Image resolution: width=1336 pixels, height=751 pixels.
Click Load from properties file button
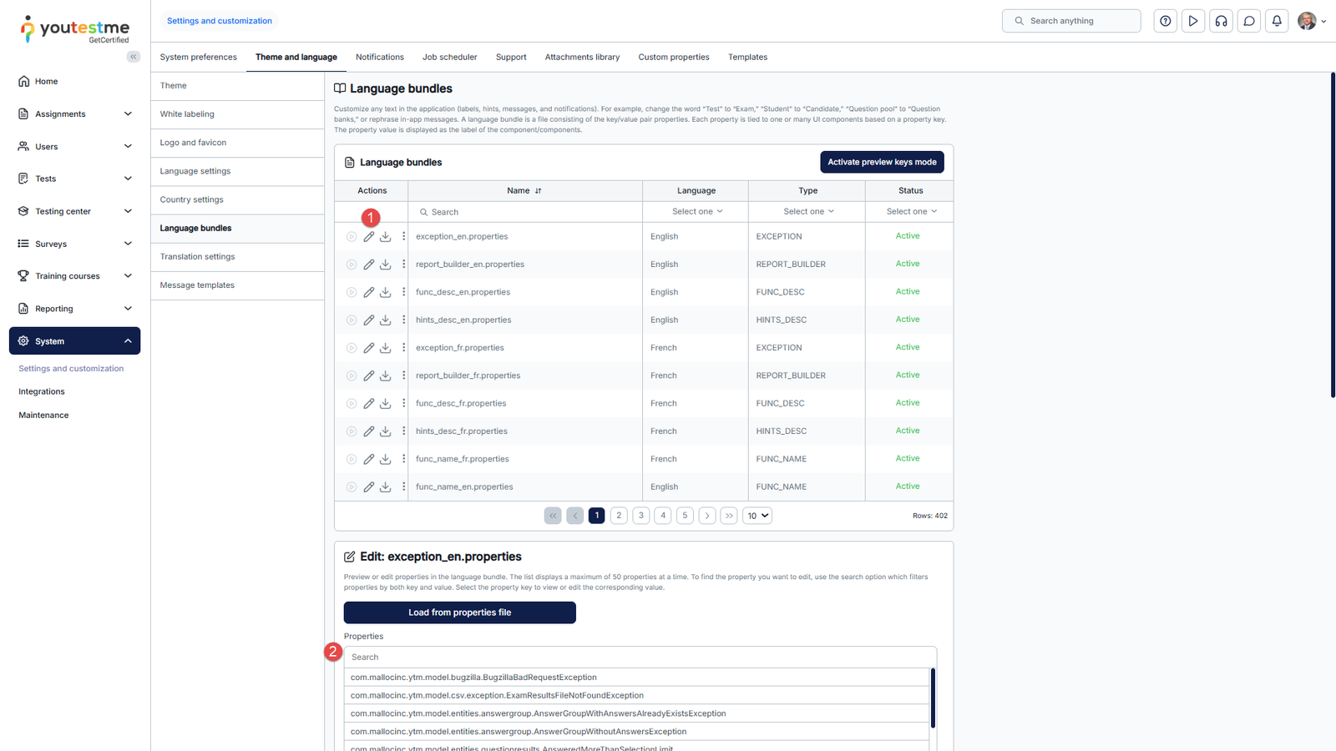[459, 612]
